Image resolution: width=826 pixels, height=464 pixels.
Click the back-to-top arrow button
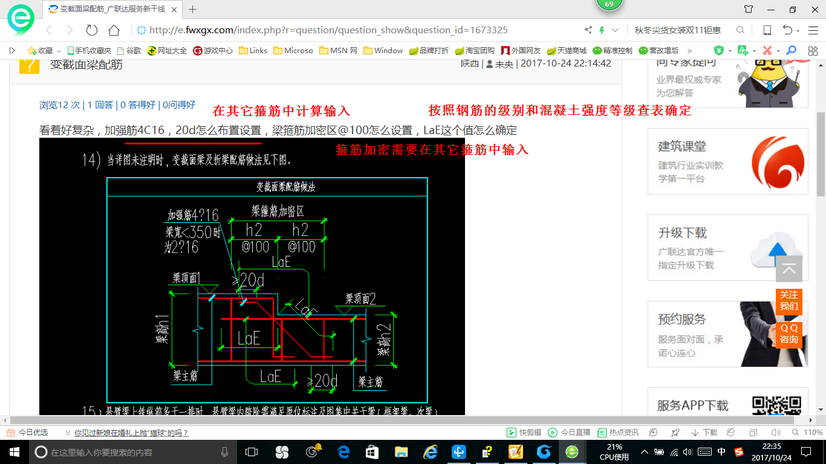[x=789, y=269]
